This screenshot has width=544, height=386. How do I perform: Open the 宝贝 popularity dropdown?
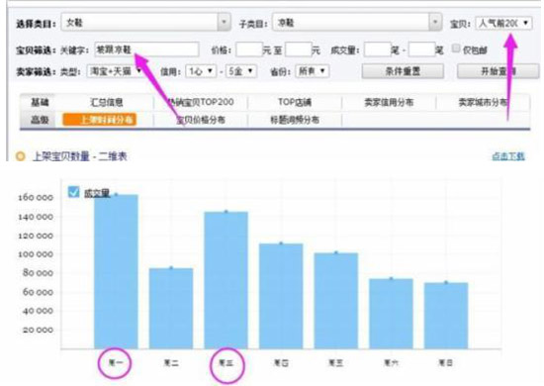(503, 23)
